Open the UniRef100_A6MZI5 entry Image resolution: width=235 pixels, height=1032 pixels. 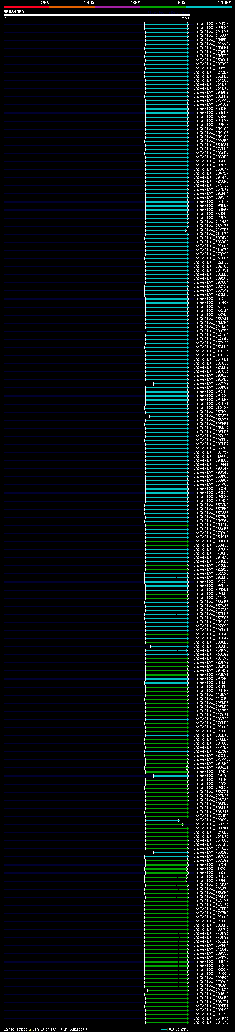pyautogui.click(x=211, y=824)
